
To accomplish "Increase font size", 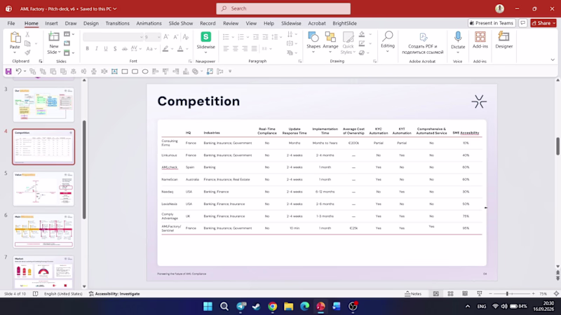I will pyautogui.click(x=166, y=37).
